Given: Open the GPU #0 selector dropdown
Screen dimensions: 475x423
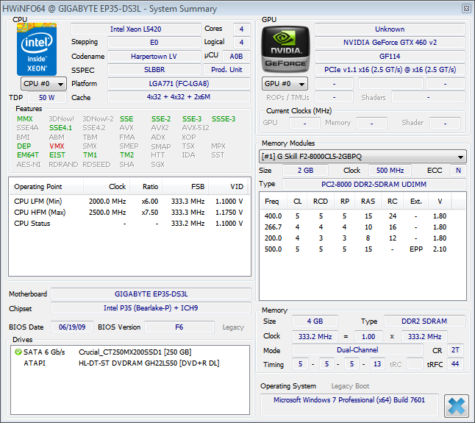Looking at the screenshot, I should point(285,84).
